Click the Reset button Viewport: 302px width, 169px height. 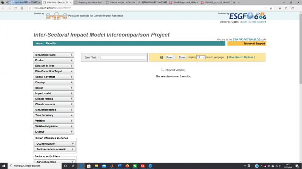(182, 57)
